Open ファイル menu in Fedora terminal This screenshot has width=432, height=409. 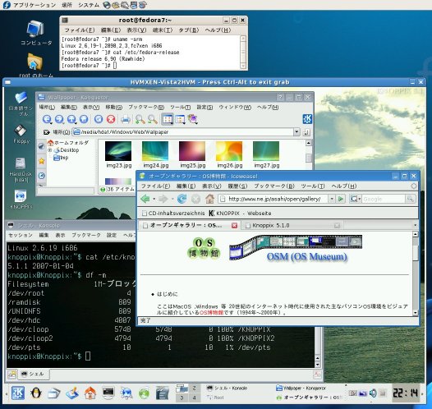pos(80,30)
